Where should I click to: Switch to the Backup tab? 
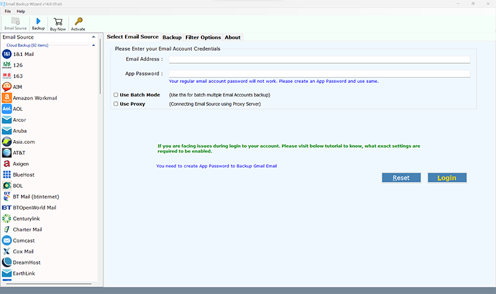[x=172, y=37]
